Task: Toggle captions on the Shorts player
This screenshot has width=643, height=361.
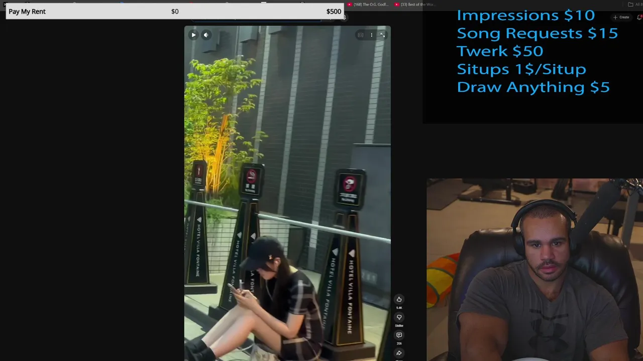Action: tap(360, 35)
